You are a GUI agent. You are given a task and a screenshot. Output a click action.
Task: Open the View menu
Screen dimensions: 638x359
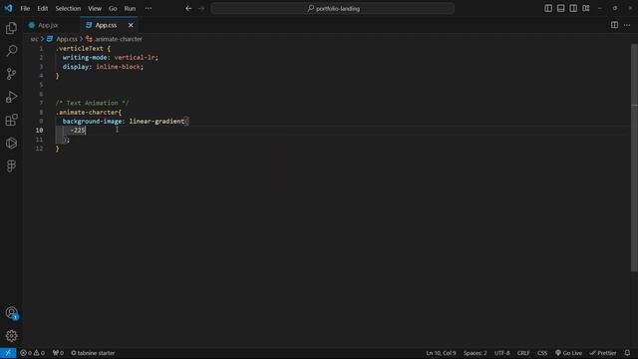[95, 8]
